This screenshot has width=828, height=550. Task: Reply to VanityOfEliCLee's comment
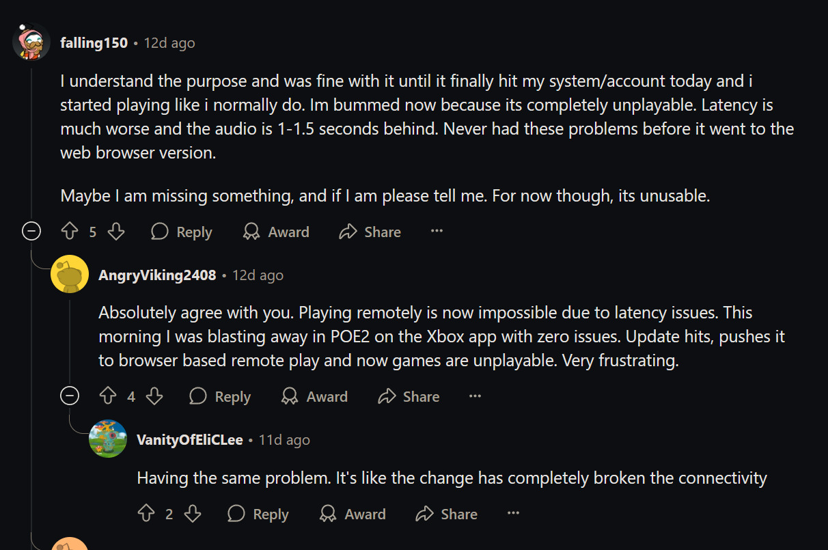coord(258,514)
